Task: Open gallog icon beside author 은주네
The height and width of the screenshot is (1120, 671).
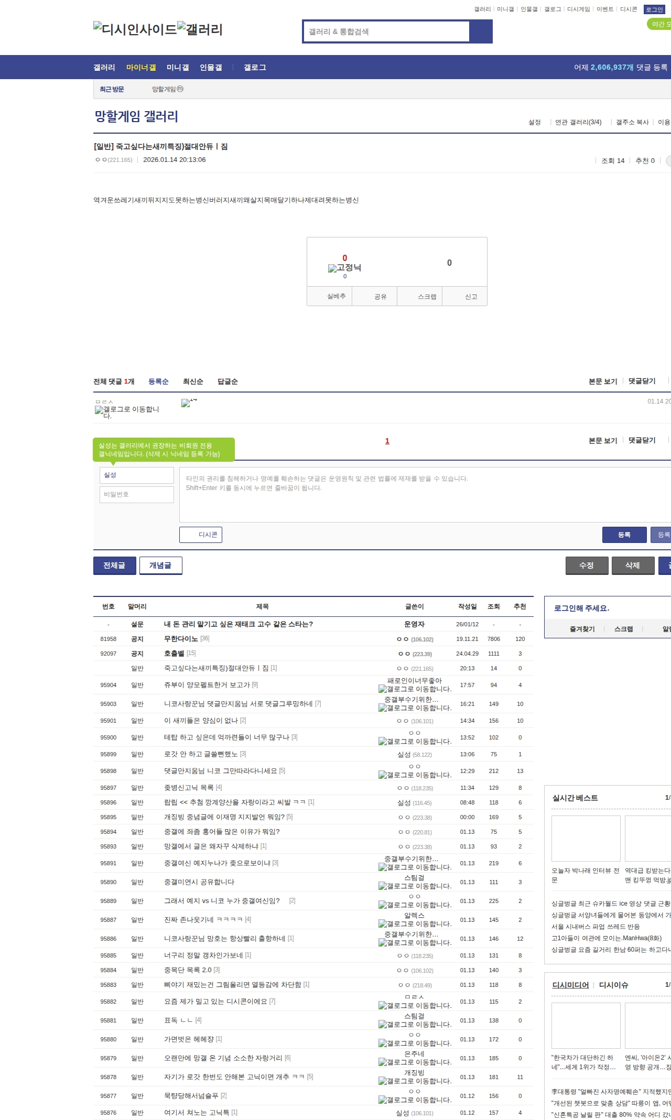Action: [x=383, y=1062]
